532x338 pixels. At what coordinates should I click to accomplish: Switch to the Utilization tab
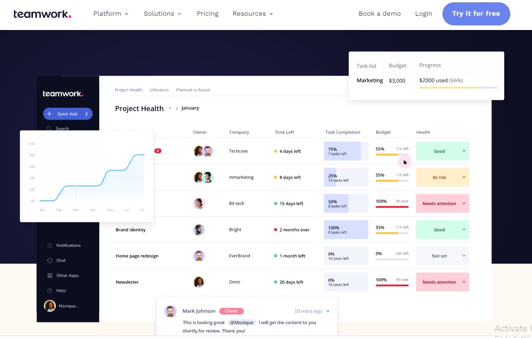pos(159,90)
